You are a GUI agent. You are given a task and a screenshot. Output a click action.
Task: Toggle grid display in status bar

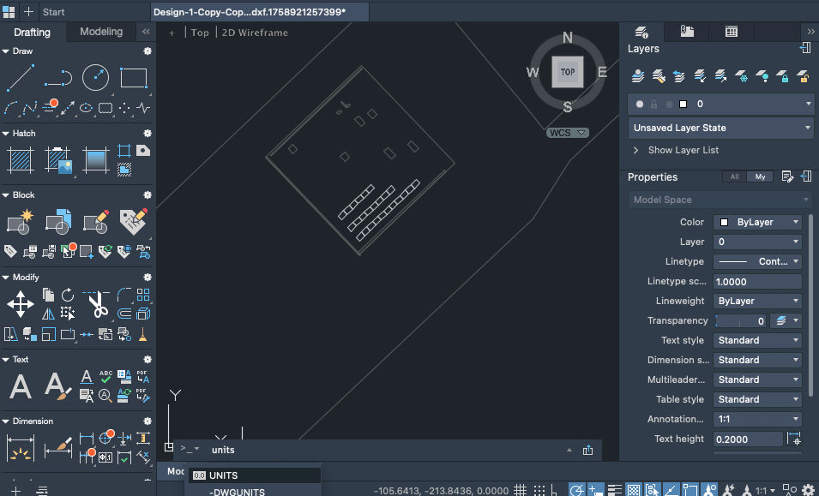point(519,490)
